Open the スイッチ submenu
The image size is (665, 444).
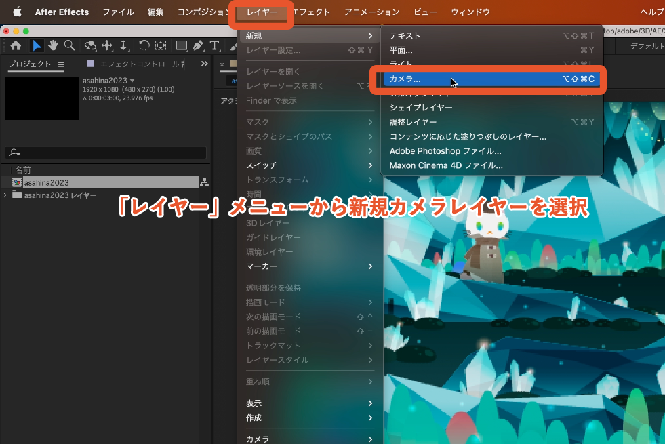tap(309, 165)
